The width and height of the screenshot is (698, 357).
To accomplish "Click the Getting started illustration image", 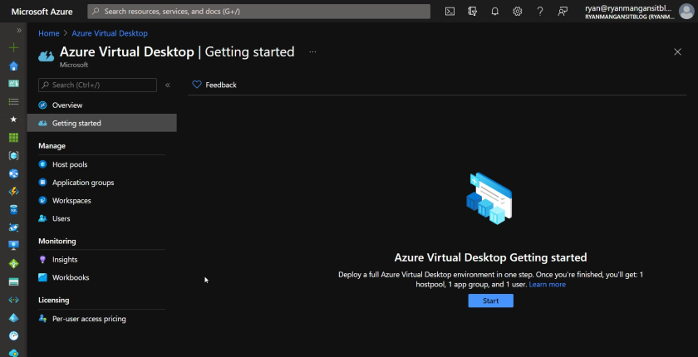I will [x=489, y=198].
